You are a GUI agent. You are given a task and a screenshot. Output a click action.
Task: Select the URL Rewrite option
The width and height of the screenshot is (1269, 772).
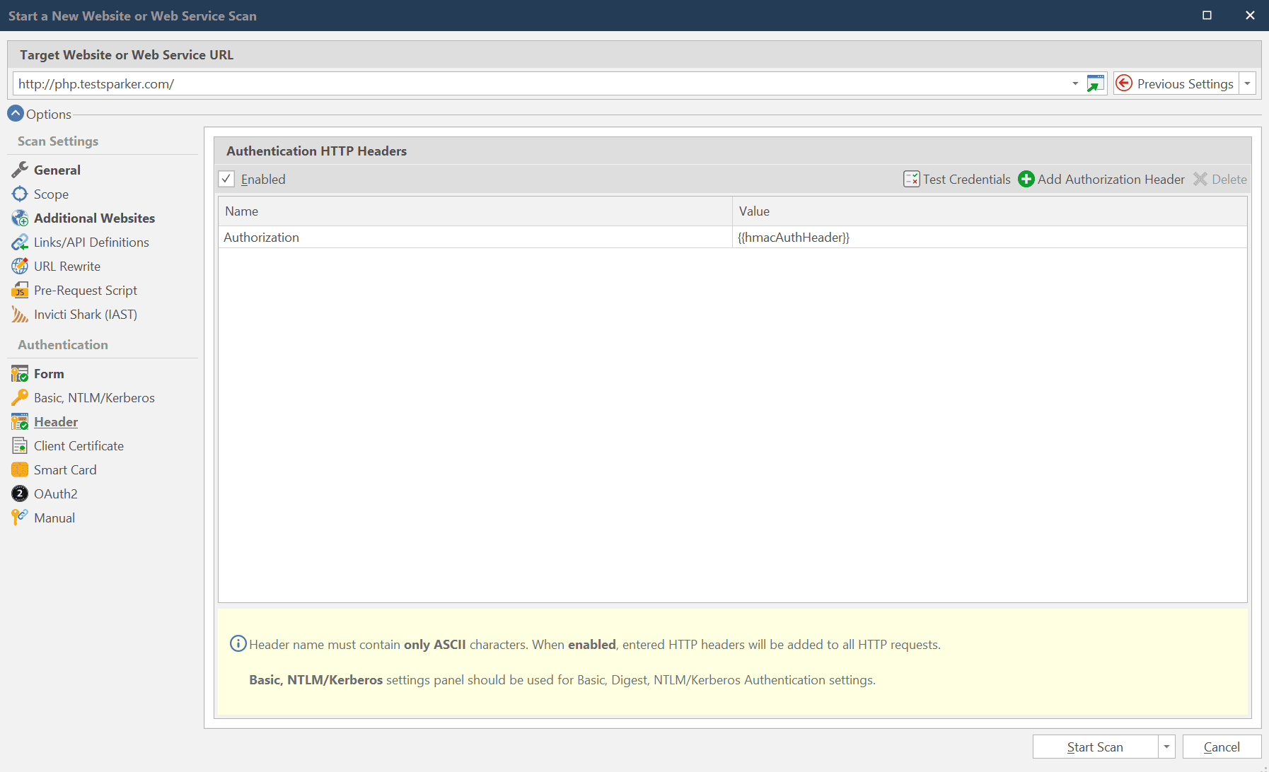click(67, 266)
